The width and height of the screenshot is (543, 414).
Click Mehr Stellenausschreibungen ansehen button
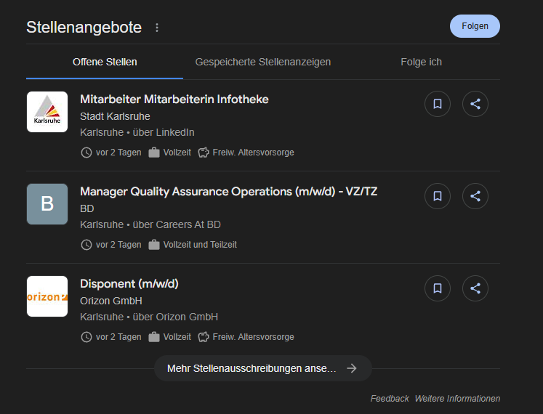click(263, 368)
